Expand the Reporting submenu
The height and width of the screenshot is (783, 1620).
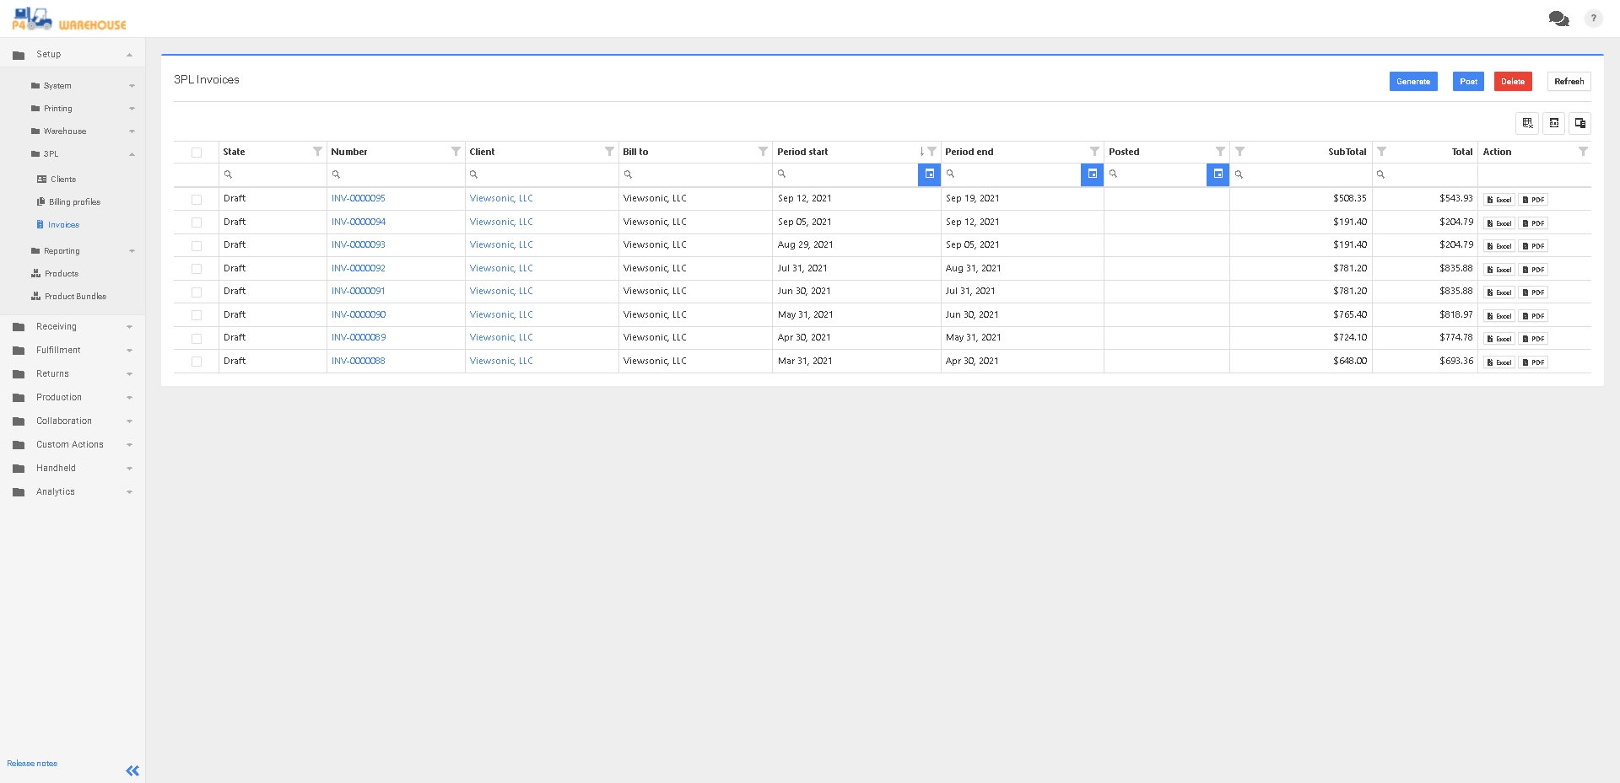click(x=132, y=251)
